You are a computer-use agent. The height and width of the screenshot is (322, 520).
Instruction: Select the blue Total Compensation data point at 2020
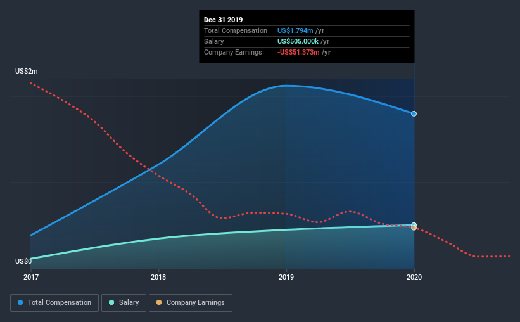click(x=414, y=114)
